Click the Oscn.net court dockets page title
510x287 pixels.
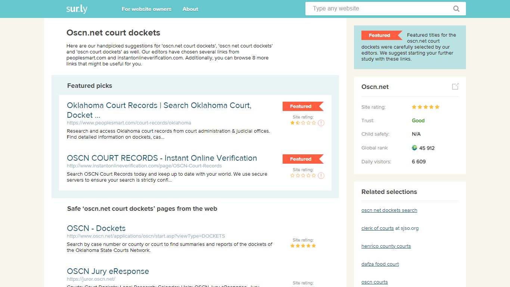pos(113,33)
